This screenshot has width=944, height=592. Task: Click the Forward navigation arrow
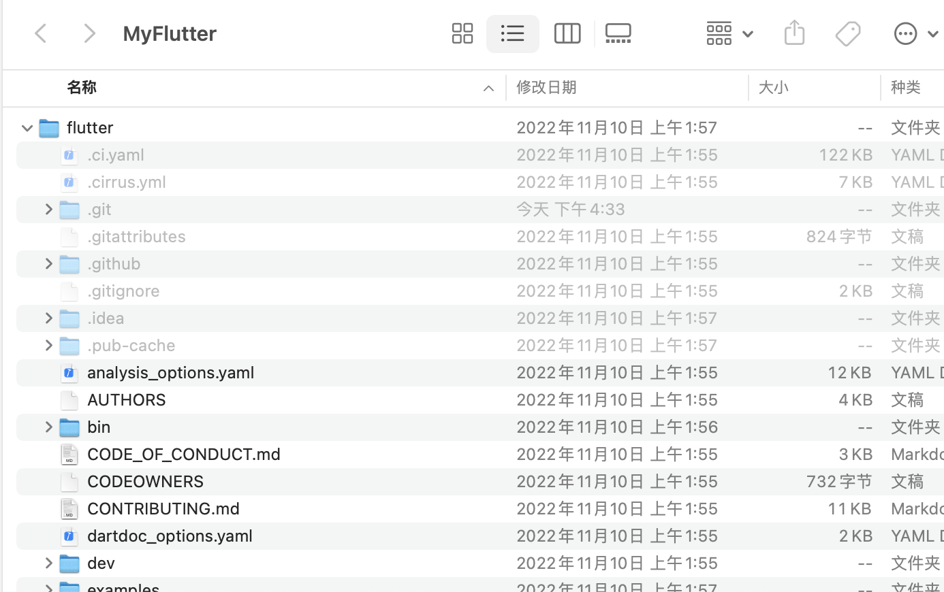click(x=90, y=33)
